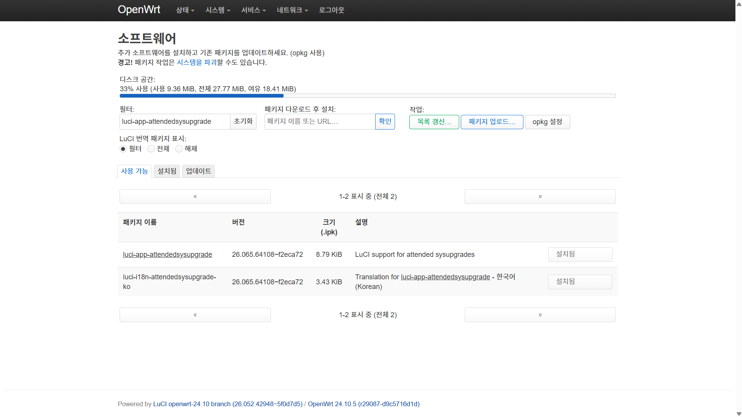Open the 상태 dropdown menu
742x417 pixels.
click(x=185, y=10)
